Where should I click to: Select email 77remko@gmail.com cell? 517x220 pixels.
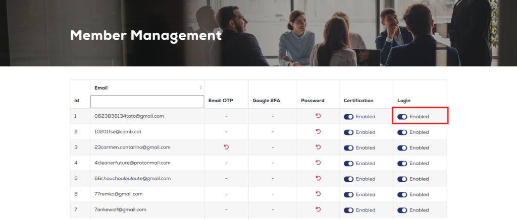click(x=147, y=194)
